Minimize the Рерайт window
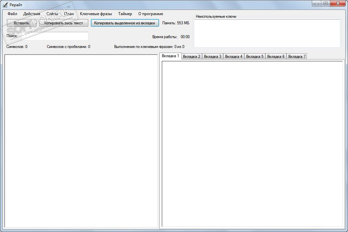Image resolution: width=348 pixels, height=232 pixels. click(x=317, y=4)
